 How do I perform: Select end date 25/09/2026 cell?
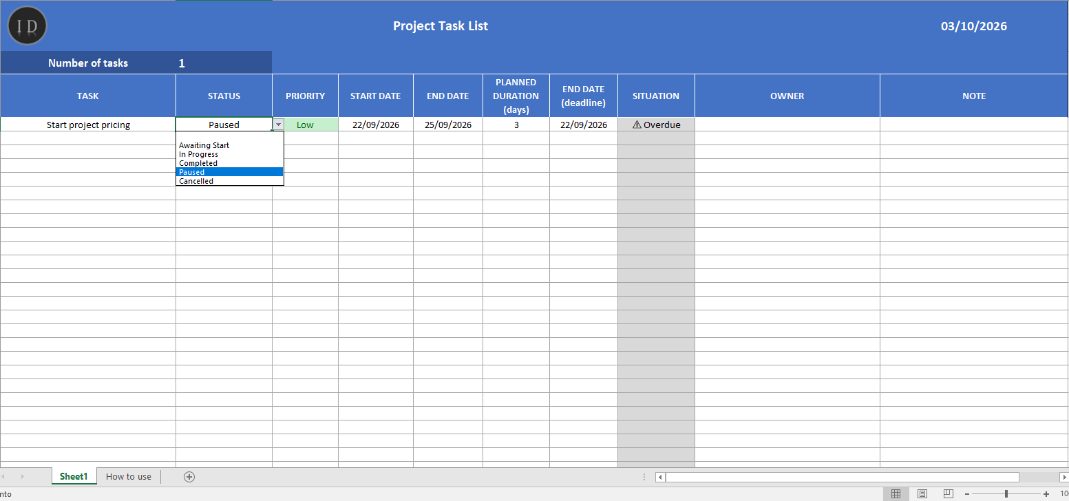(448, 125)
